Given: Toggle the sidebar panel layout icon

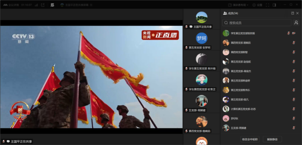Looking at the screenshot, I should click(274, 5).
